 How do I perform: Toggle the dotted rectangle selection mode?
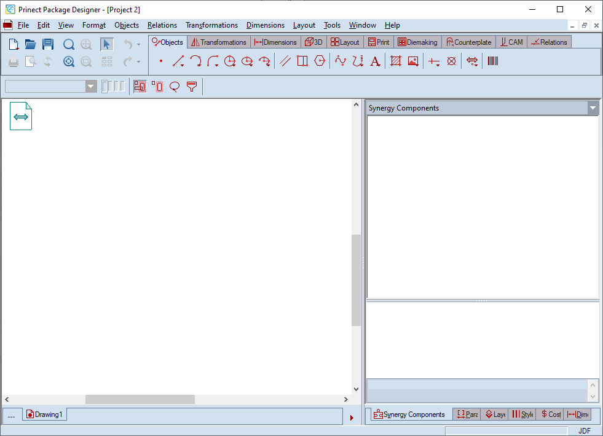coord(157,87)
